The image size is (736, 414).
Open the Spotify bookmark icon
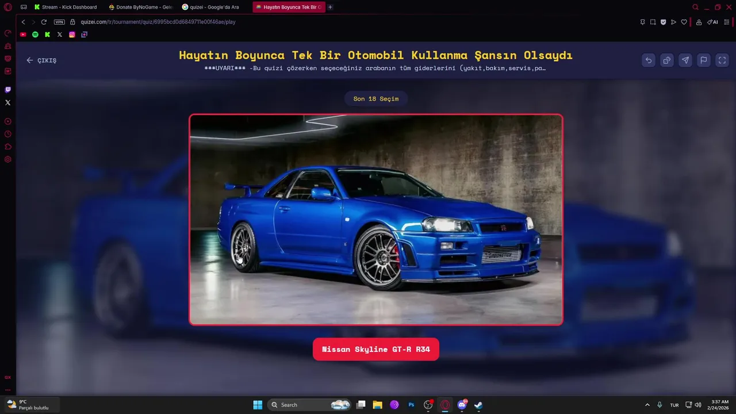[x=35, y=34]
